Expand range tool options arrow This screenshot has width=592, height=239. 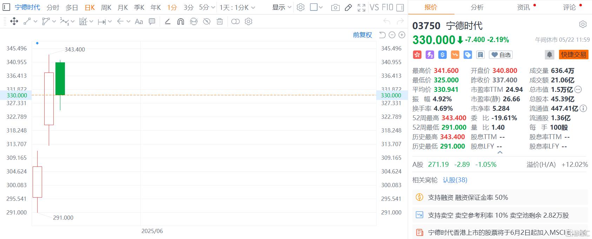coord(110,22)
